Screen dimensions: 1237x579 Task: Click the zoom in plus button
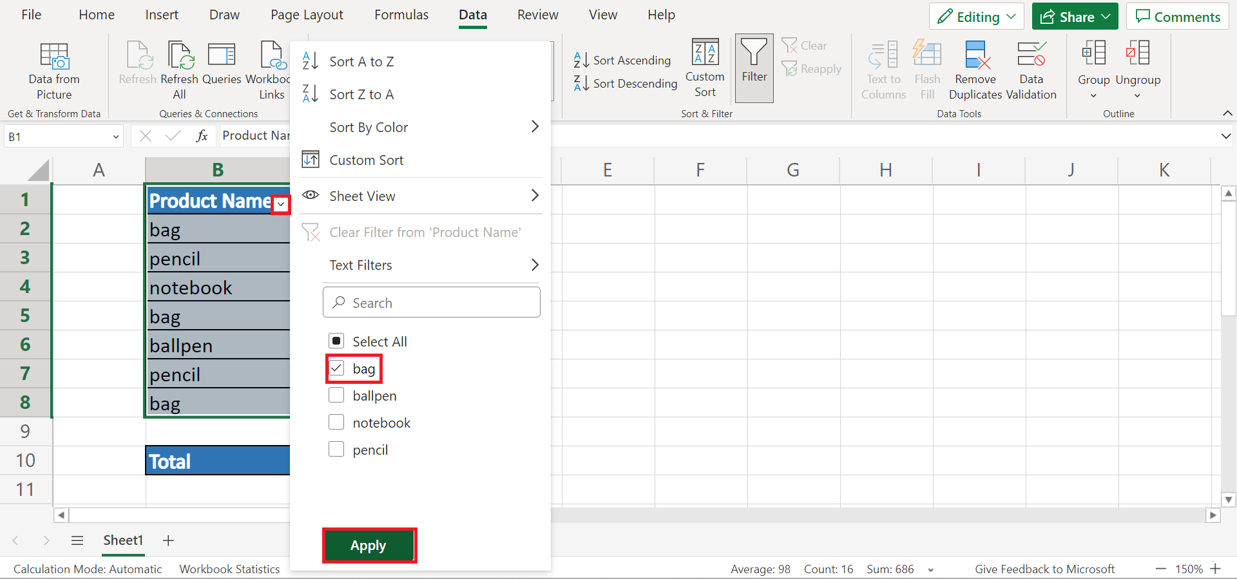1216,569
